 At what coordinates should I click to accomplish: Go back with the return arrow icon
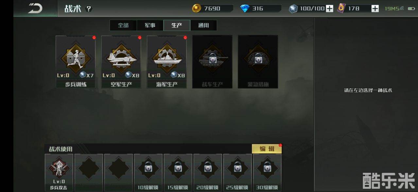(35, 8)
